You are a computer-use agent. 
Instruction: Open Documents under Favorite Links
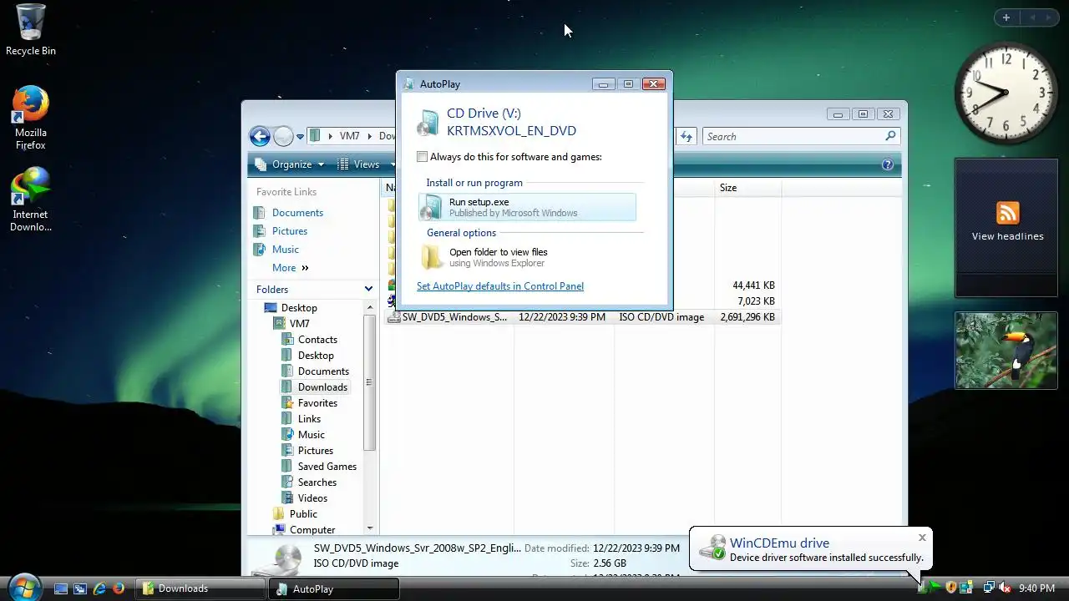point(289,213)
